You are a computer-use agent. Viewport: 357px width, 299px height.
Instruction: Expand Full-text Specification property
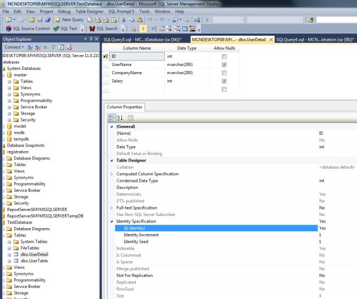tap(111, 208)
